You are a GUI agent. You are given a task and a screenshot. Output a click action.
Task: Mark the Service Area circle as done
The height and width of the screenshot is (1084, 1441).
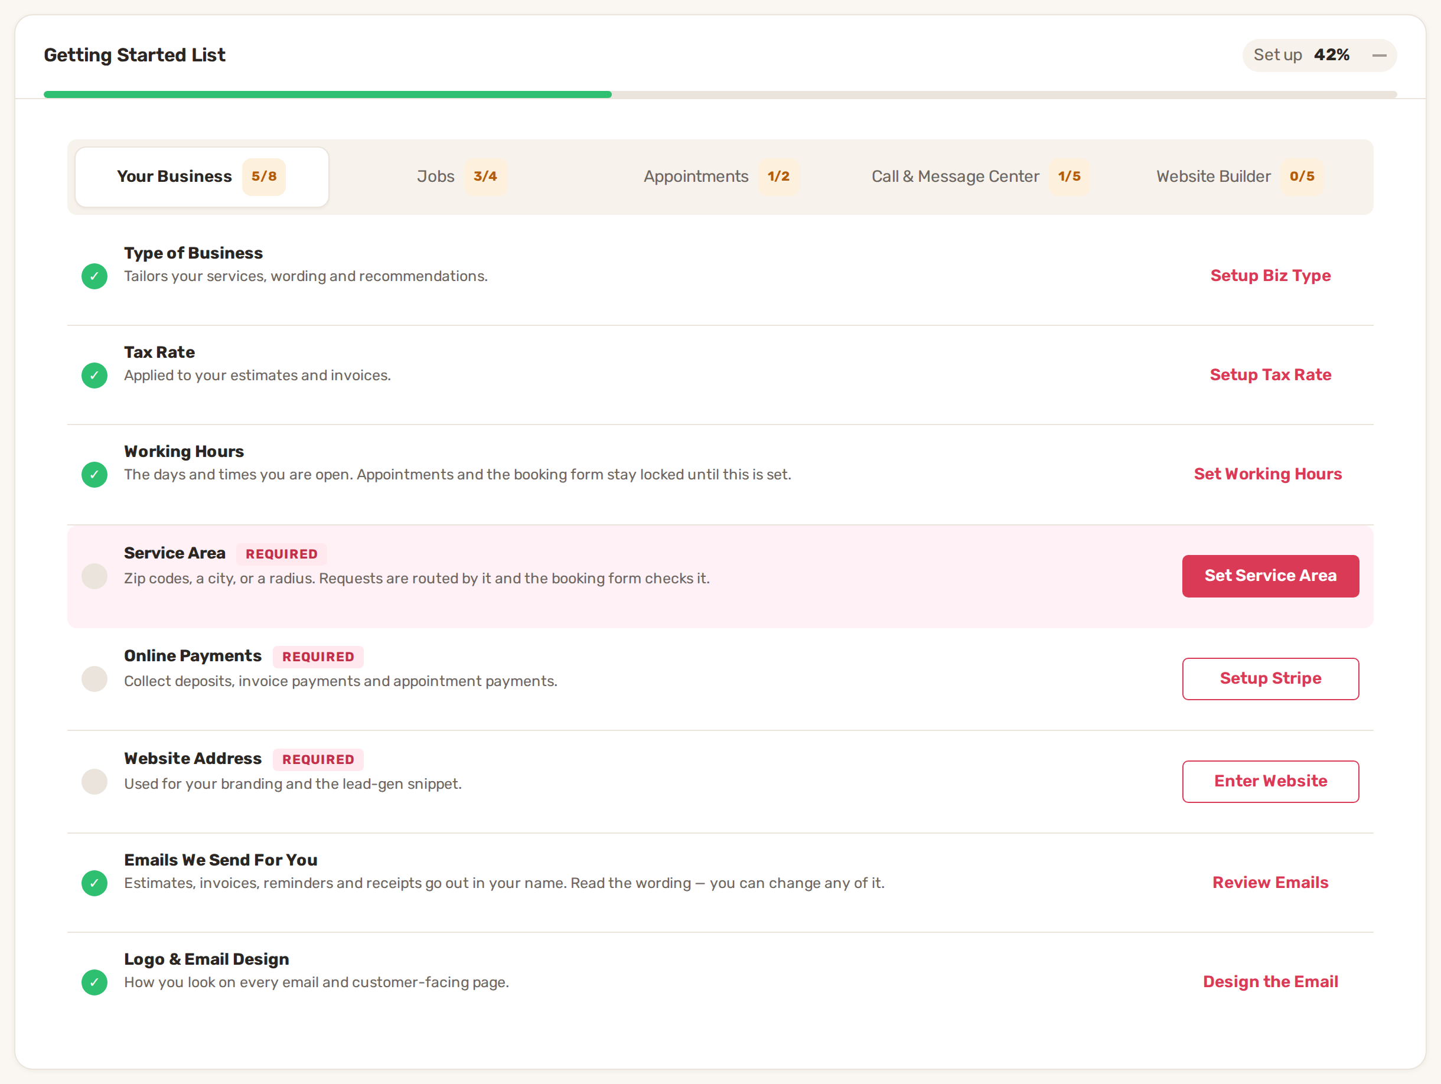(94, 576)
